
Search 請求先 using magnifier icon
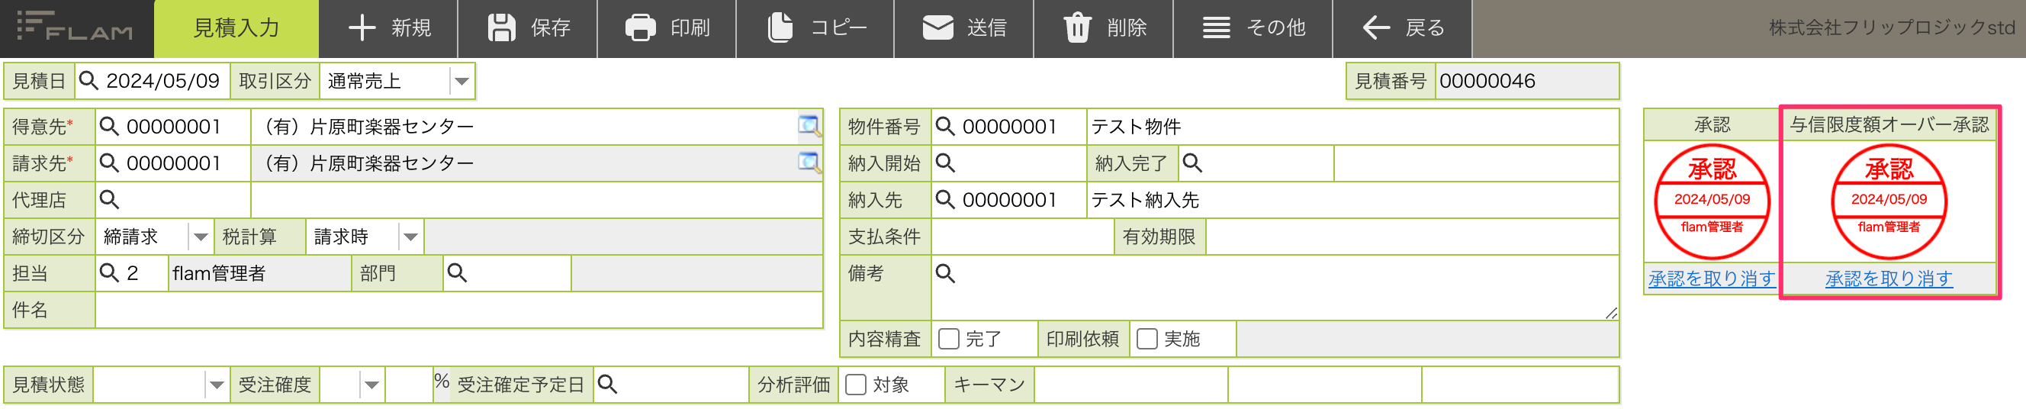(x=109, y=163)
